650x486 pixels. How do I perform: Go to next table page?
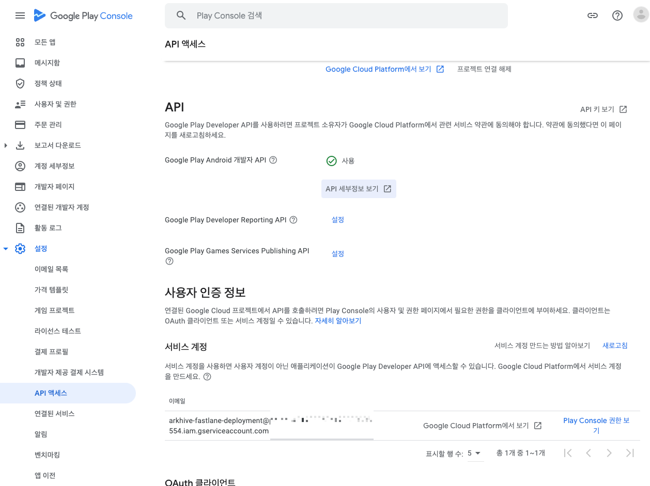(x=609, y=453)
